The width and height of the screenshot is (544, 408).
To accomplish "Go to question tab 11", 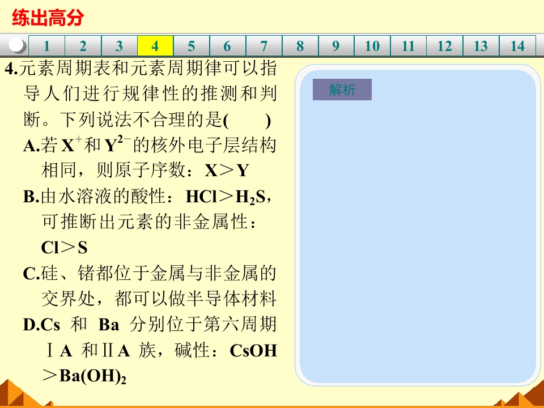I will point(409,46).
